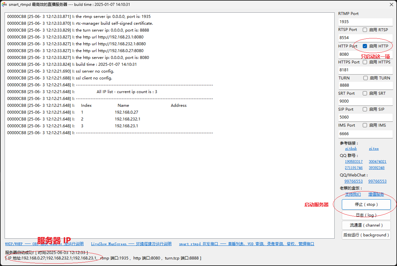Tick the 启用 TURN checkbox

pyautogui.click(x=366, y=78)
